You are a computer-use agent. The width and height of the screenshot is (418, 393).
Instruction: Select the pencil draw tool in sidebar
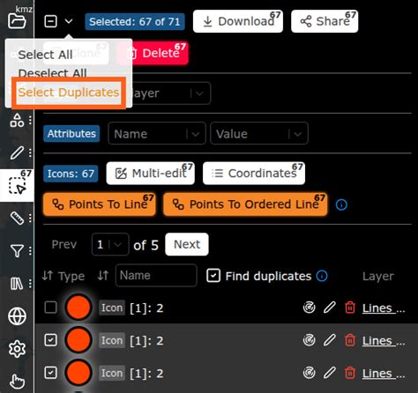click(x=17, y=153)
